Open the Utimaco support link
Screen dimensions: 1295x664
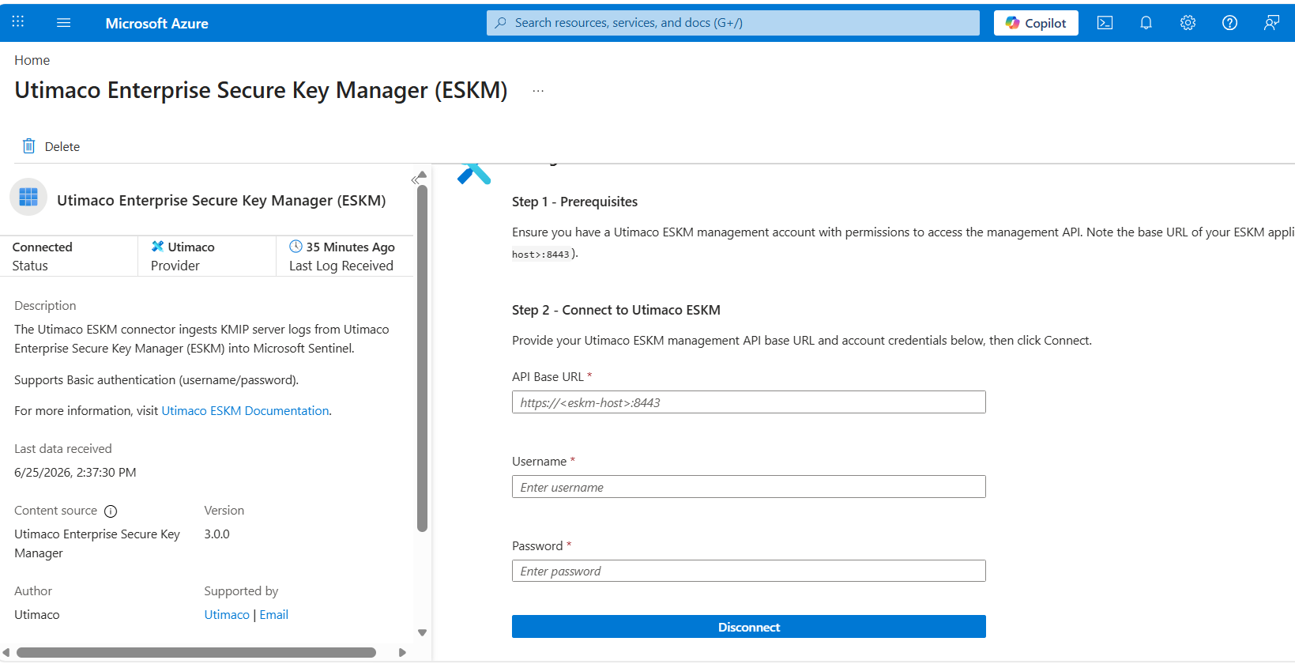click(x=227, y=615)
